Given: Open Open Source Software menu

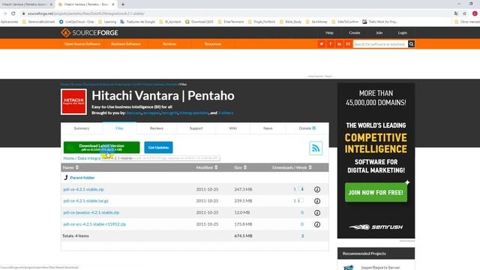Looking at the screenshot, I should [82, 44].
